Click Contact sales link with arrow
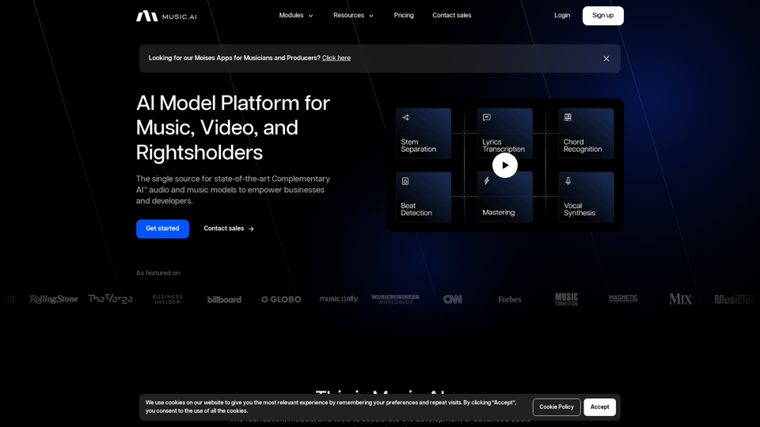This screenshot has height=427, width=760. 229,229
